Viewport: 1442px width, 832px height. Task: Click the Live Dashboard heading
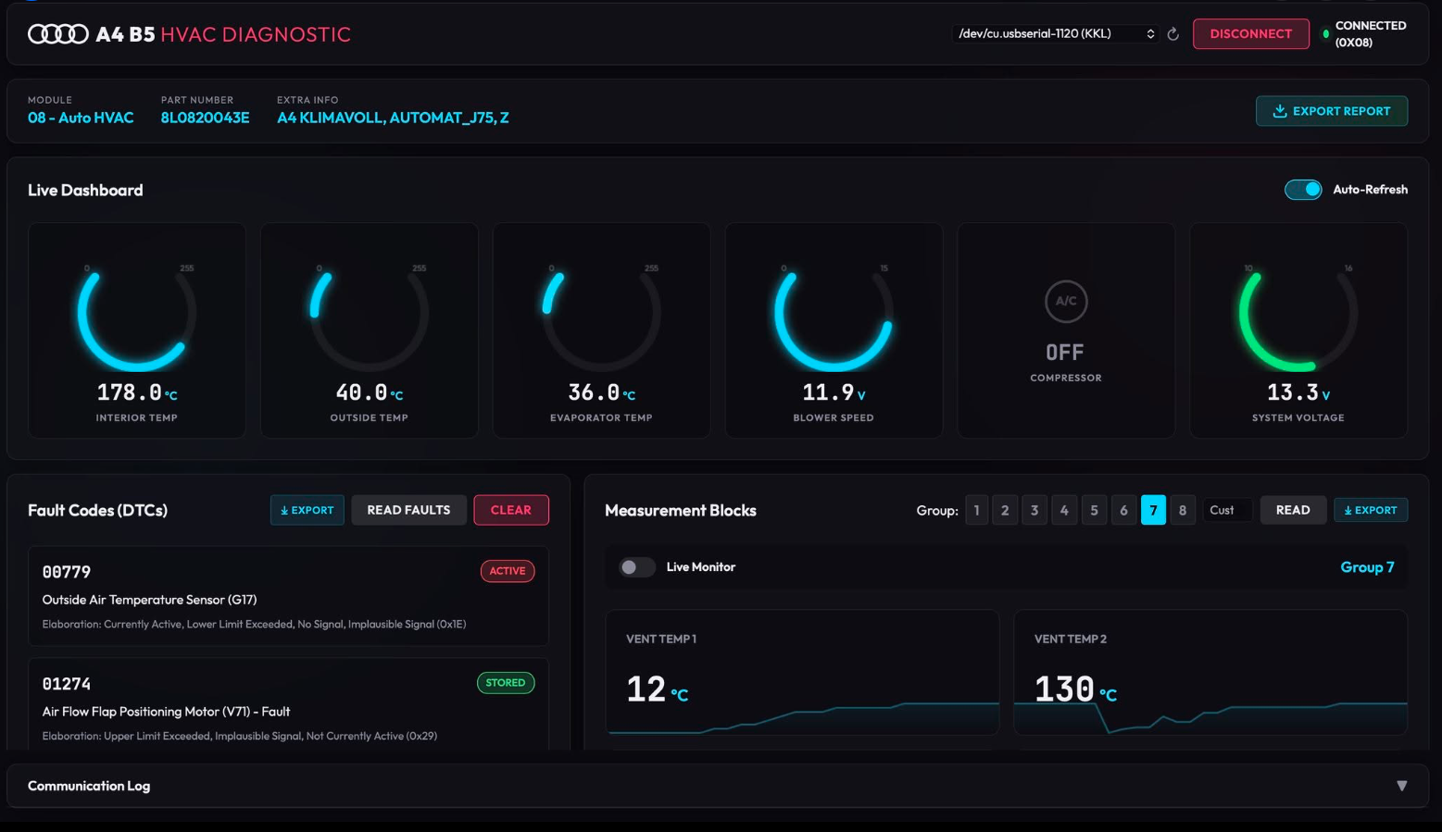tap(85, 190)
